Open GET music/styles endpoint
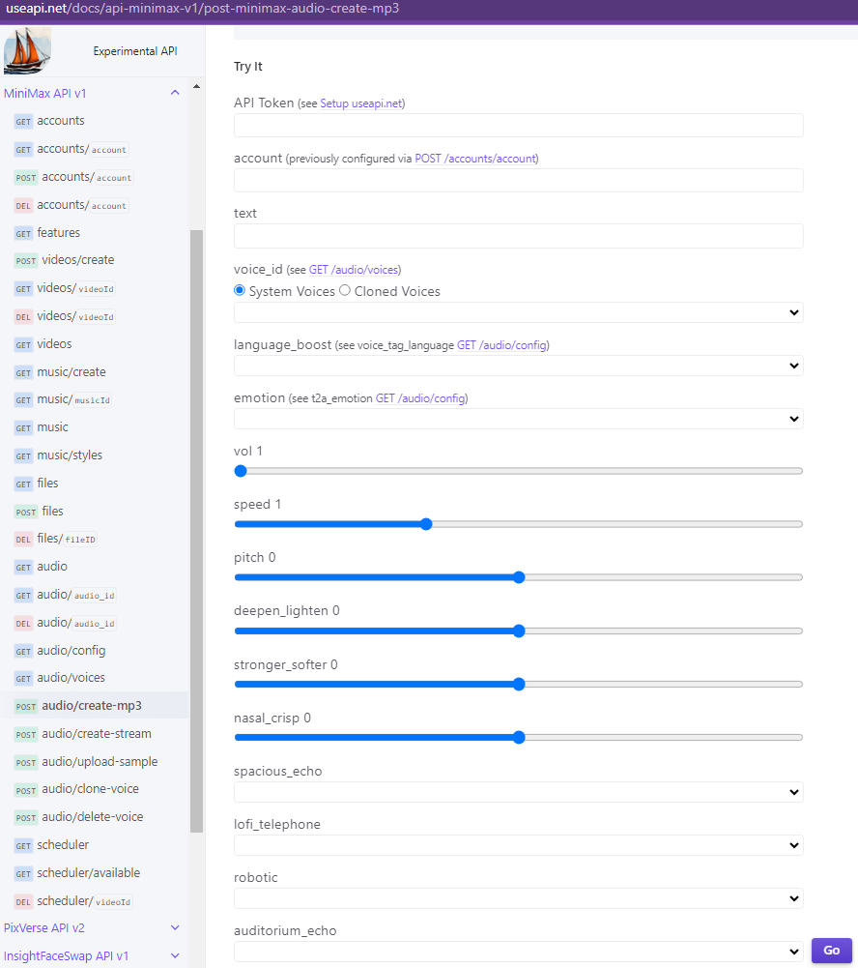The width and height of the screenshot is (858, 968). click(x=59, y=455)
